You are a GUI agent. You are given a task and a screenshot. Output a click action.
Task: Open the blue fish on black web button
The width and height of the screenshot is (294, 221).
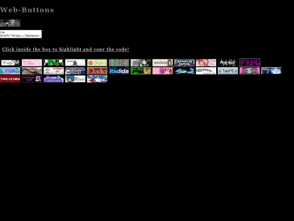(x=185, y=71)
